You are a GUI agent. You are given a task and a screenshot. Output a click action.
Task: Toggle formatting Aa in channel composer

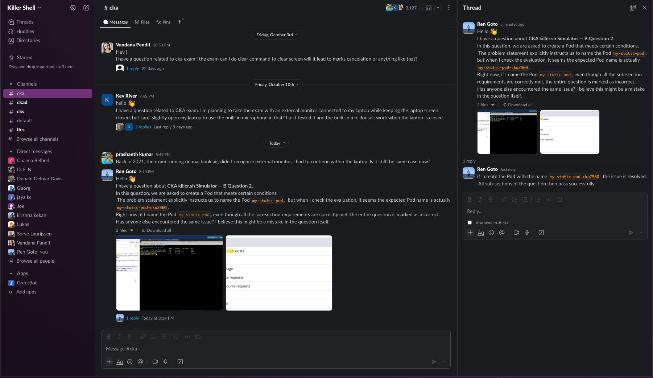point(120,362)
